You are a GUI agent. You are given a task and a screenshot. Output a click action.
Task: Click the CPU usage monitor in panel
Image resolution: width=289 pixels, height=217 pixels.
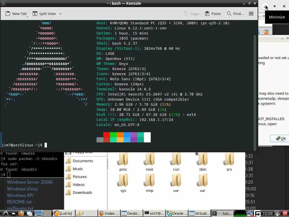pos(240,214)
